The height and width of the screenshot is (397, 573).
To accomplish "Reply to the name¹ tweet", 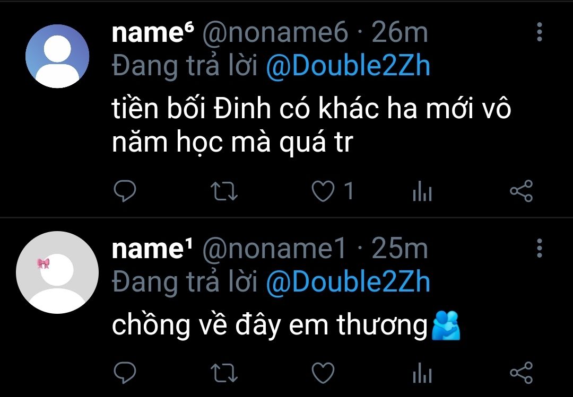I will (125, 373).
